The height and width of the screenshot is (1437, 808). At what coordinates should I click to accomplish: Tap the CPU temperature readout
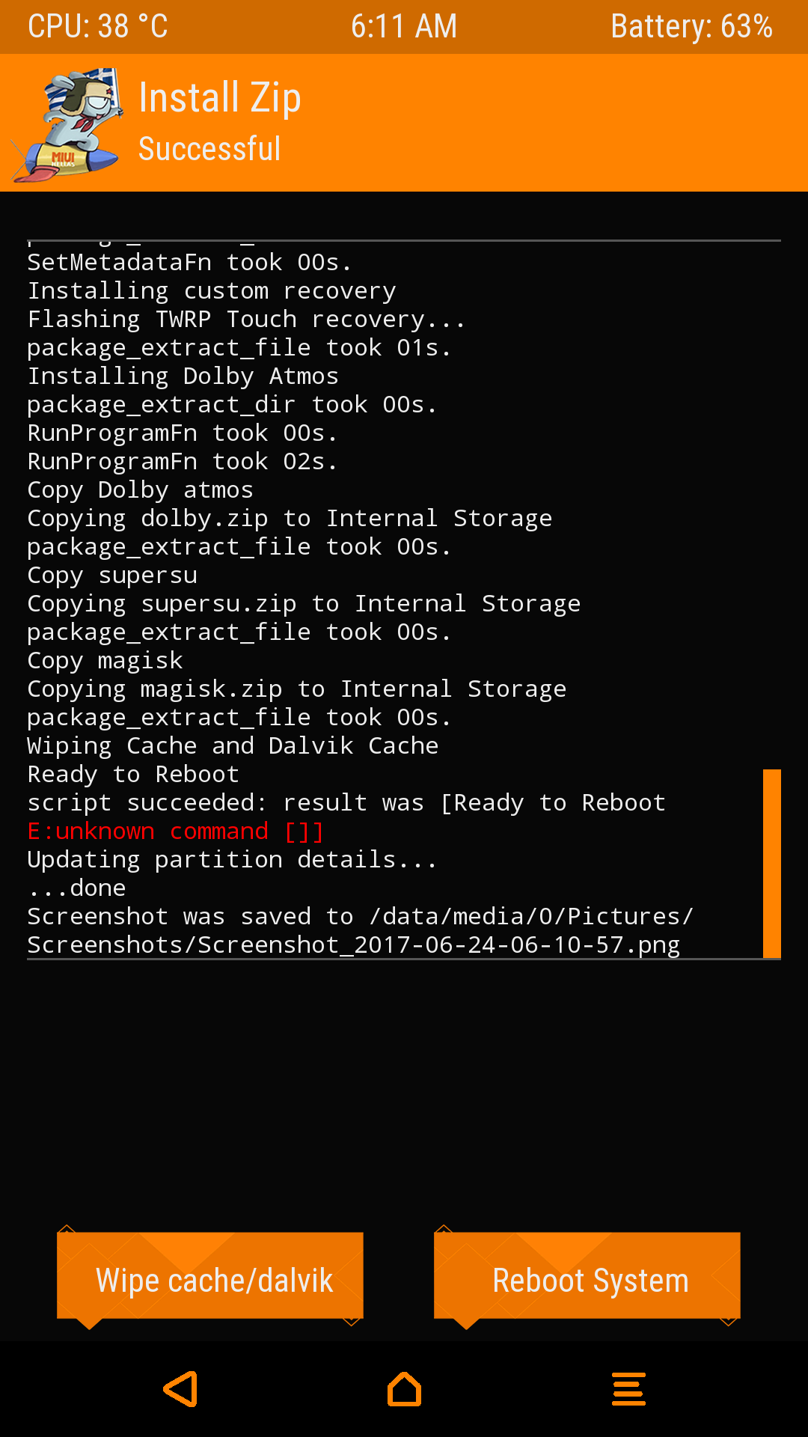98,27
